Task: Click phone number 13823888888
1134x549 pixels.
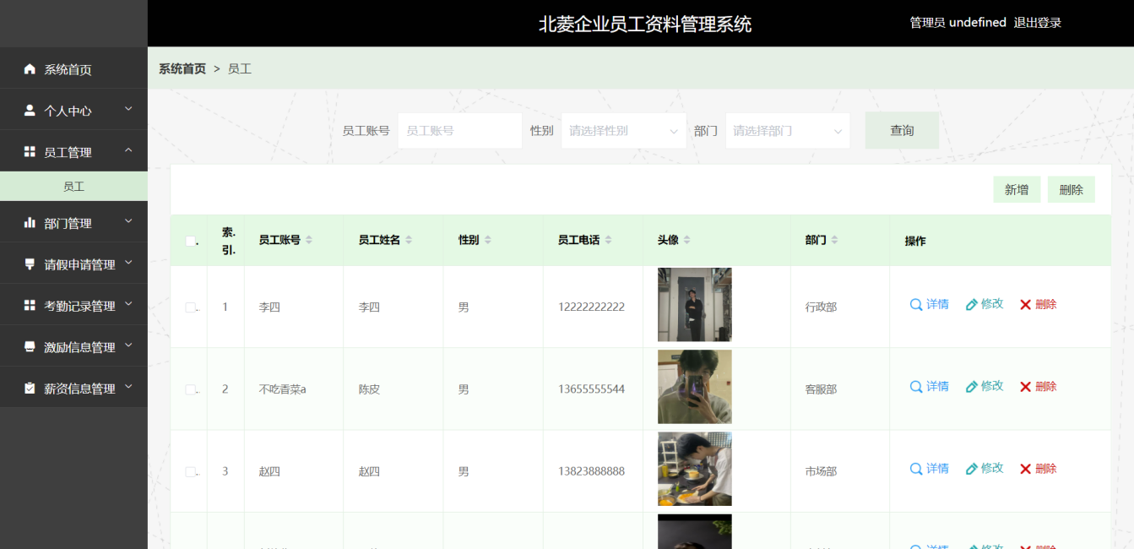Action: click(591, 471)
